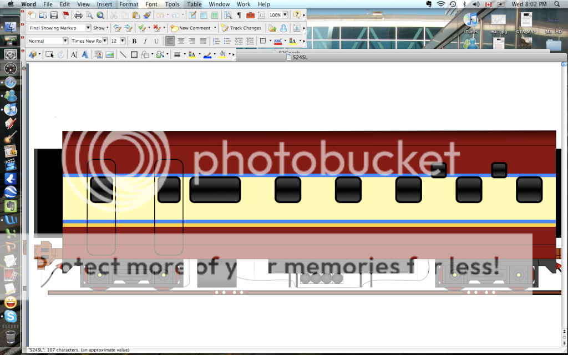Save the document with the floppy disk icon

pyautogui.click(x=54, y=15)
